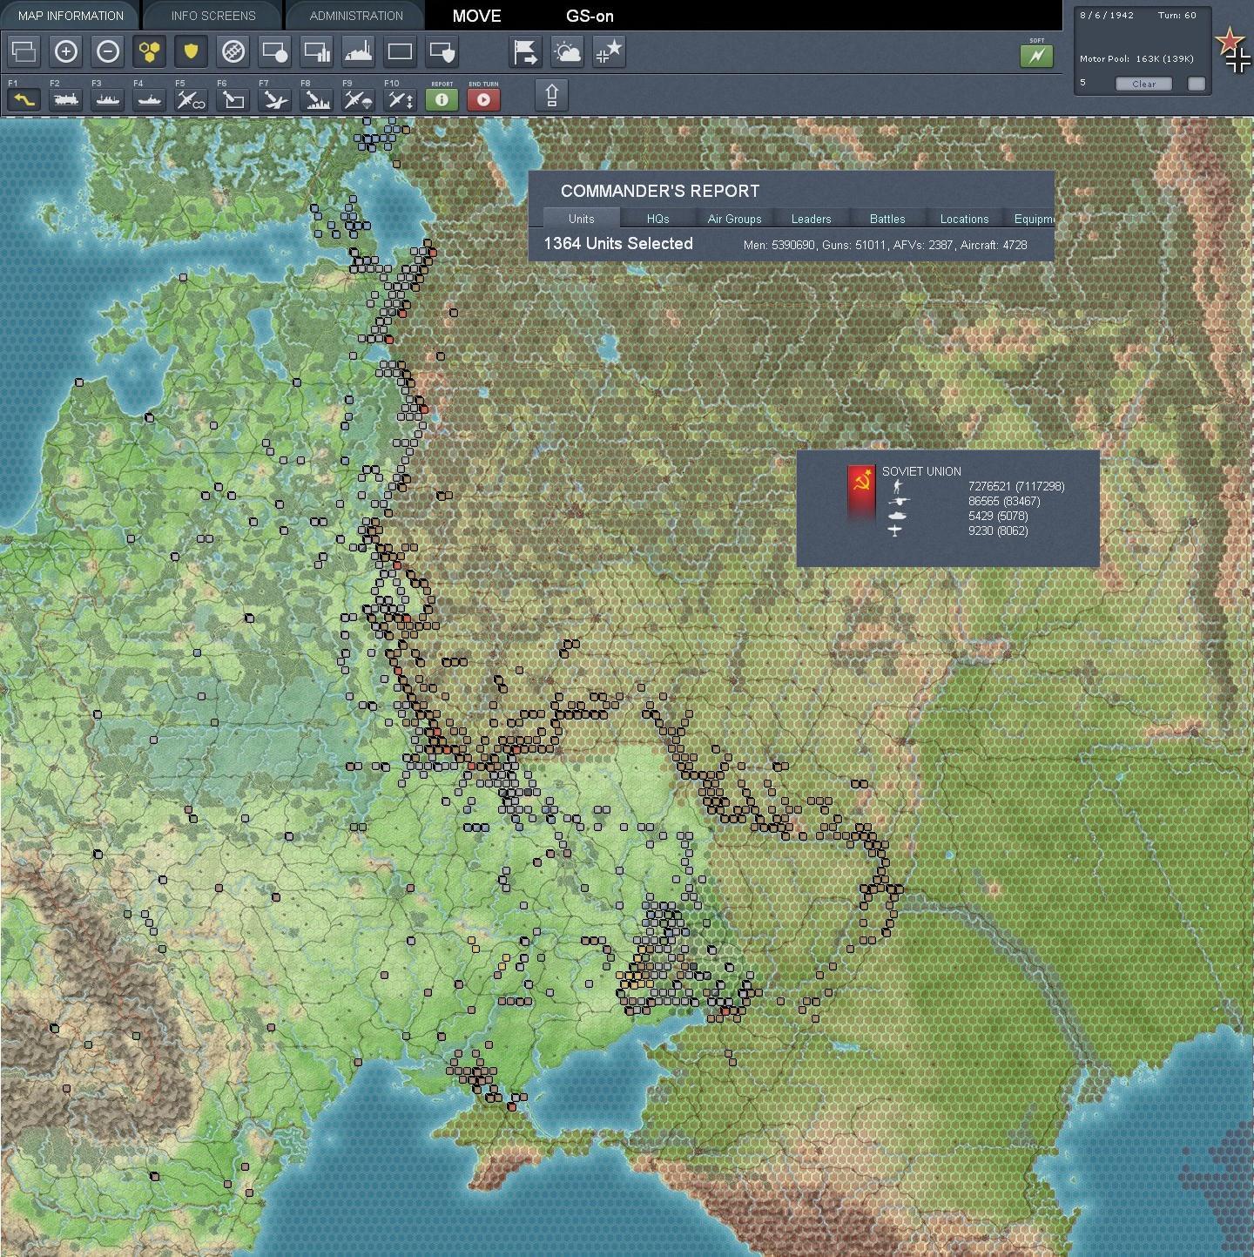Select F3 naval transport mode
1254x1257 pixels.
(x=107, y=100)
